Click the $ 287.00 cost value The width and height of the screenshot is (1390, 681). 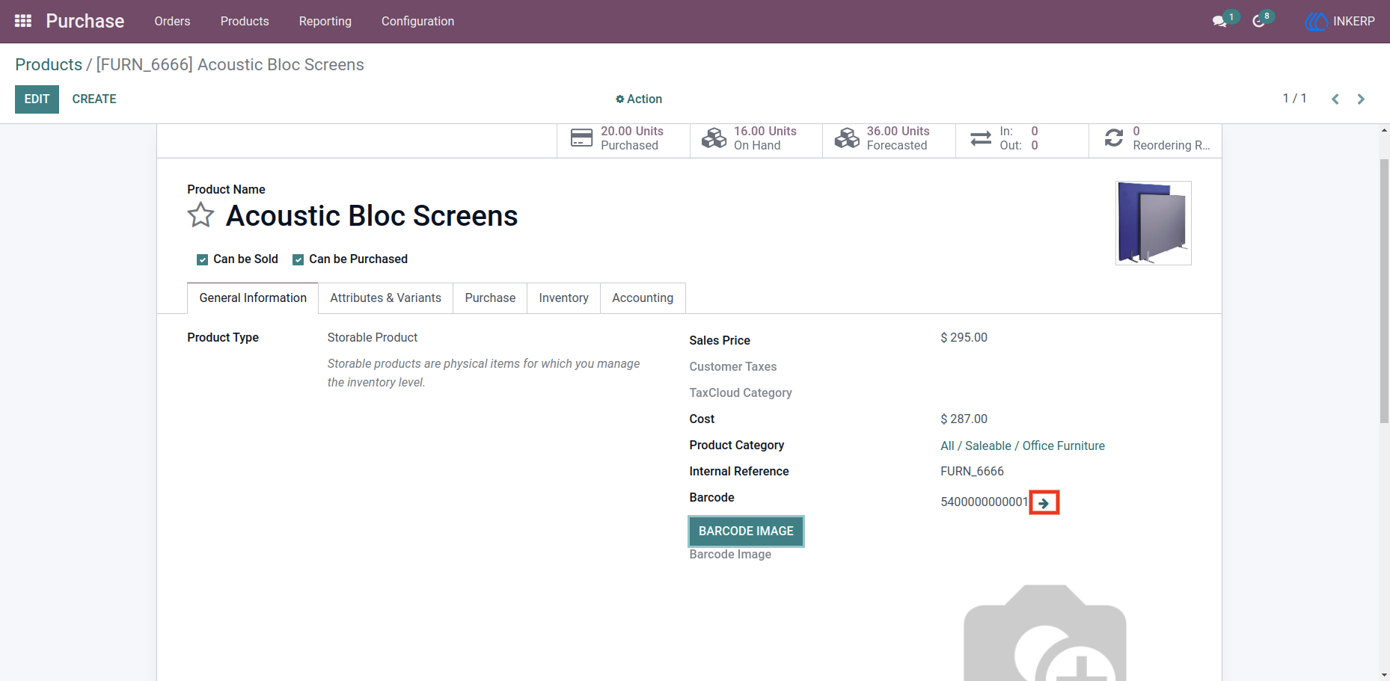964,419
